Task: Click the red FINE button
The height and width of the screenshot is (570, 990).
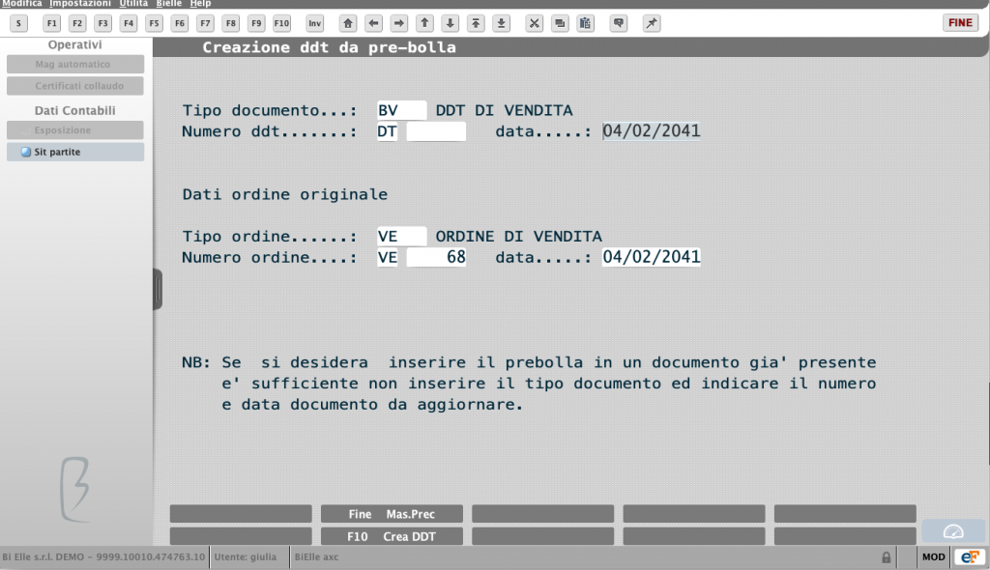Action: click(960, 23)
